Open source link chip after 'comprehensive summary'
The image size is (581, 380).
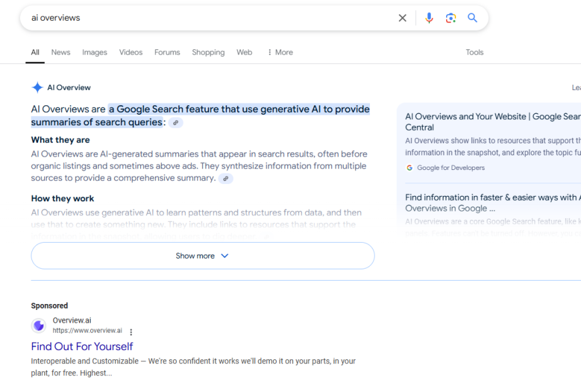point(226,179)
